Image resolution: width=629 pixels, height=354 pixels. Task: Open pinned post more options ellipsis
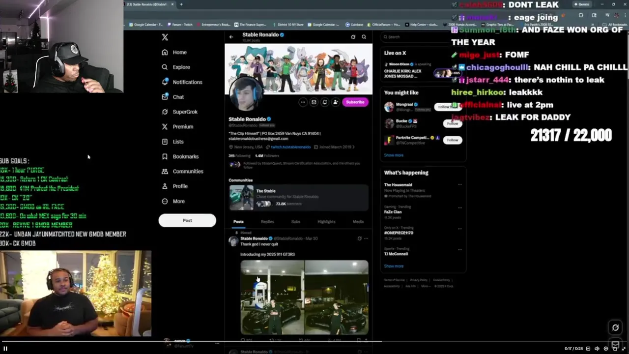coord(366,238)
